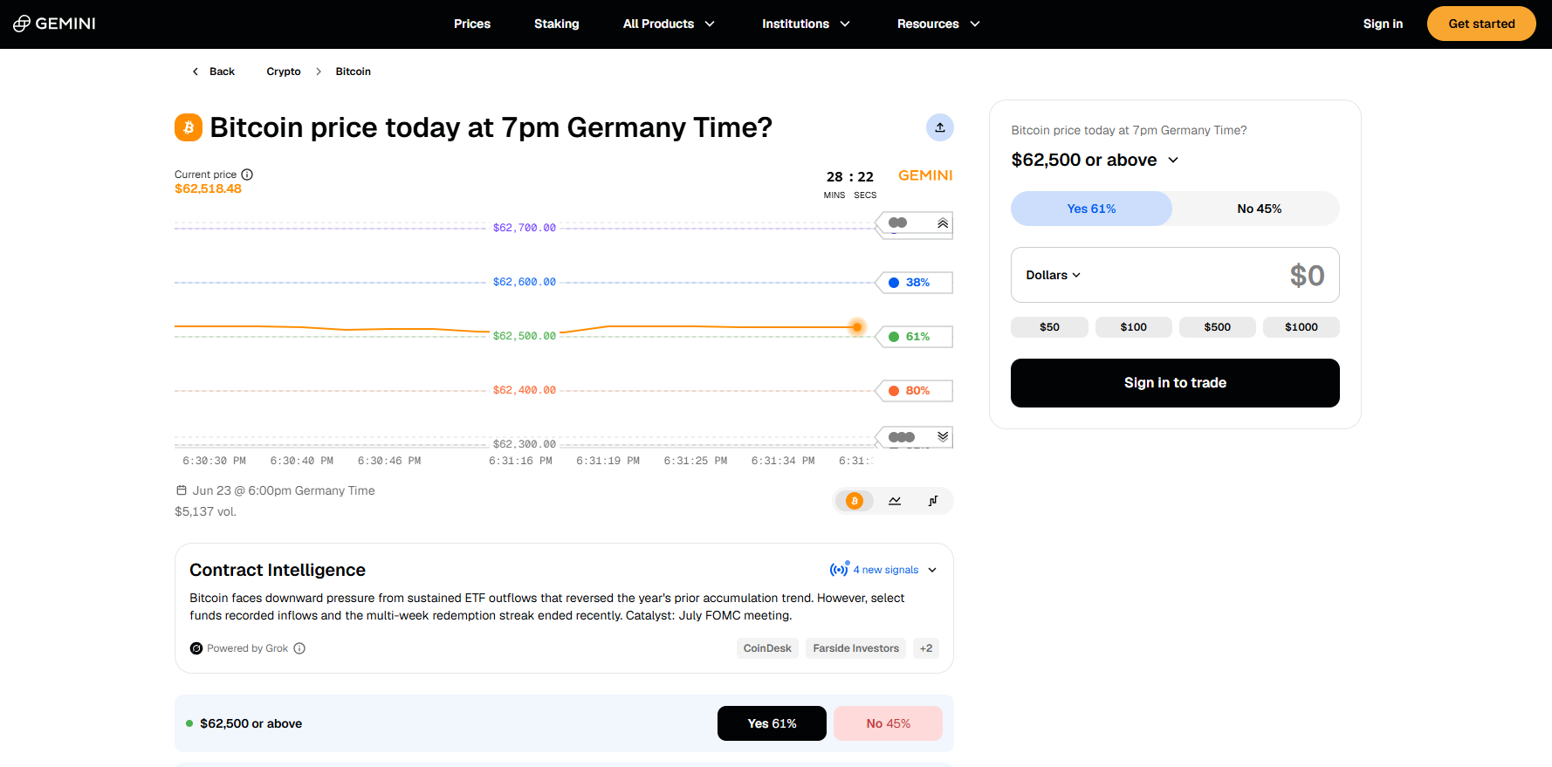Select the 38% marker for $62,600
Viewport: 1552px width, 767px height.
(x=915, y=283)
